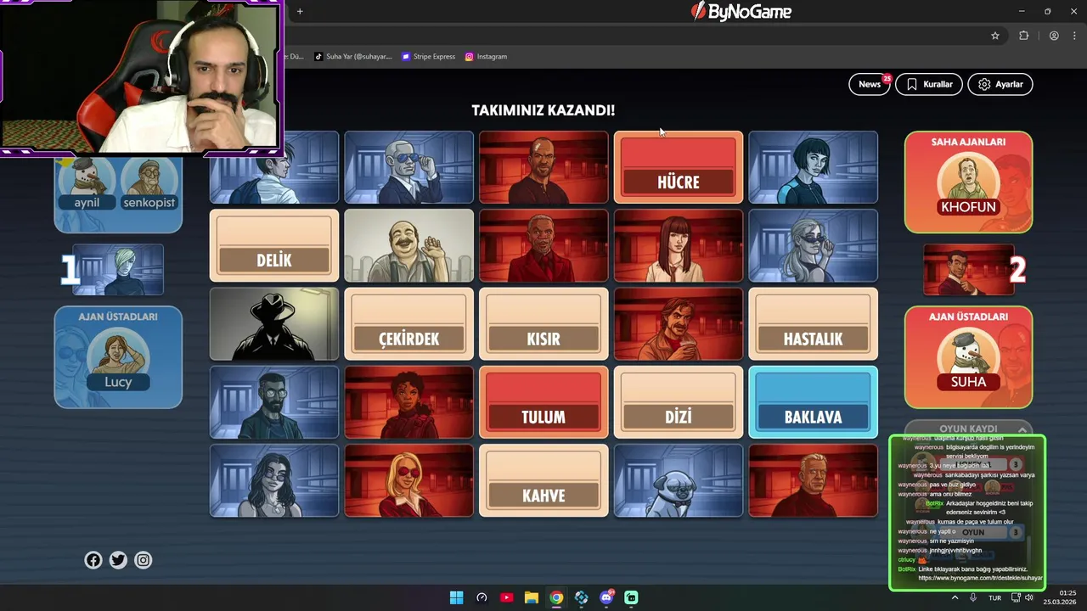Click the black assassin silhouette card
The height and width of the screenshot is (611, 1087).
click(274, 323)
